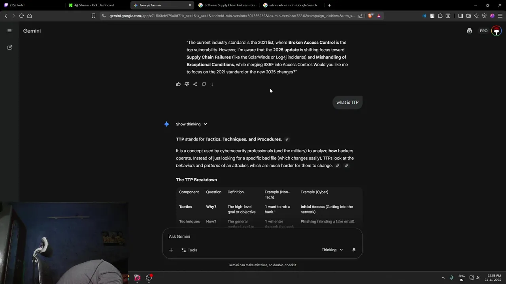Click the 'The TTP Breakdown' heading

pyautogui.click(x=196, y=180)
